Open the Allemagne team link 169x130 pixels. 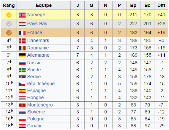(x=38, y=55)
